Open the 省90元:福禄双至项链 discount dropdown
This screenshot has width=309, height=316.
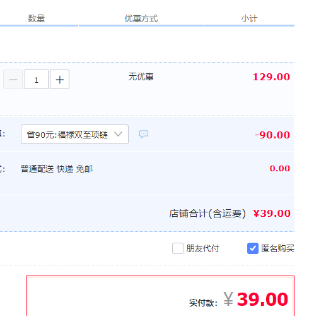pos(74,135)
